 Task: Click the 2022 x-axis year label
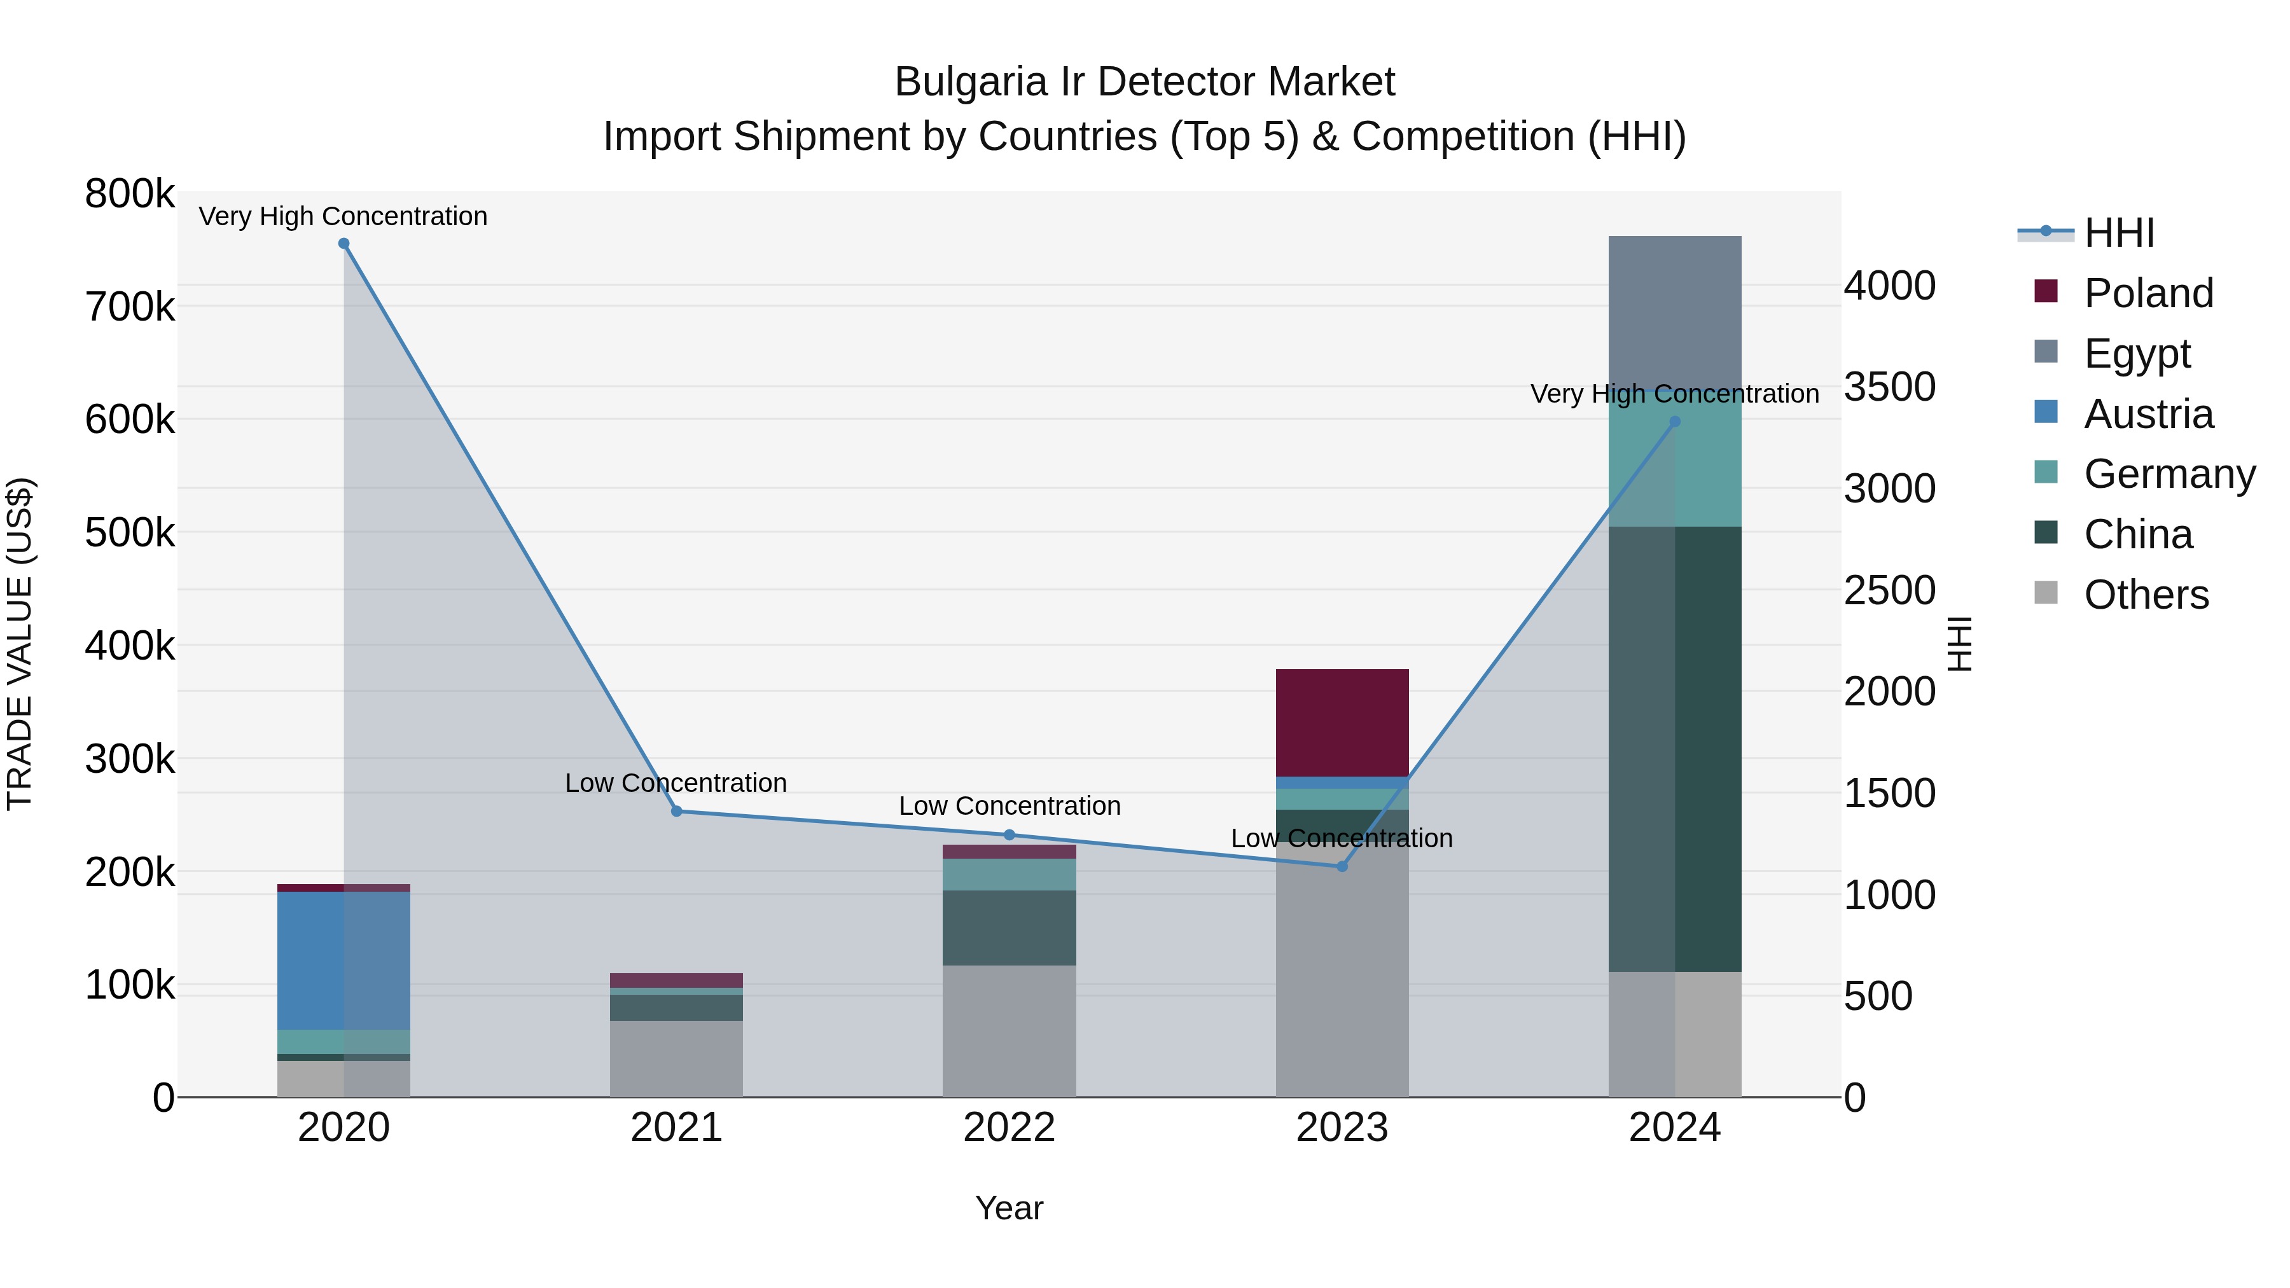point(1009,1127)
